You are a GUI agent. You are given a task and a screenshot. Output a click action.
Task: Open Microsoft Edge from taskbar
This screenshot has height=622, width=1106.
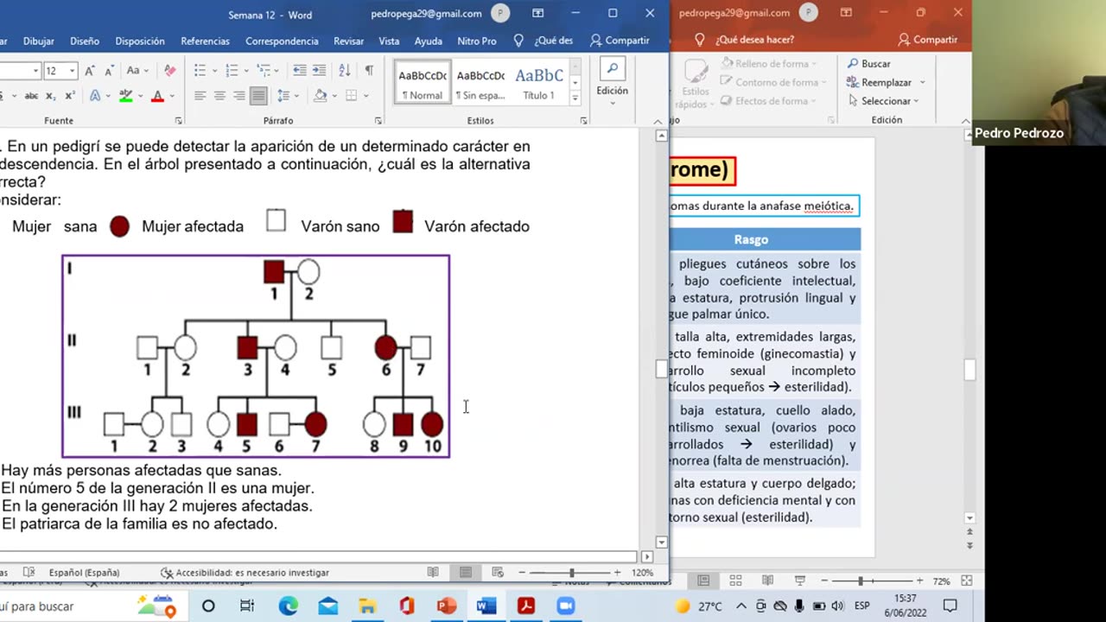(x=288, y=606)
